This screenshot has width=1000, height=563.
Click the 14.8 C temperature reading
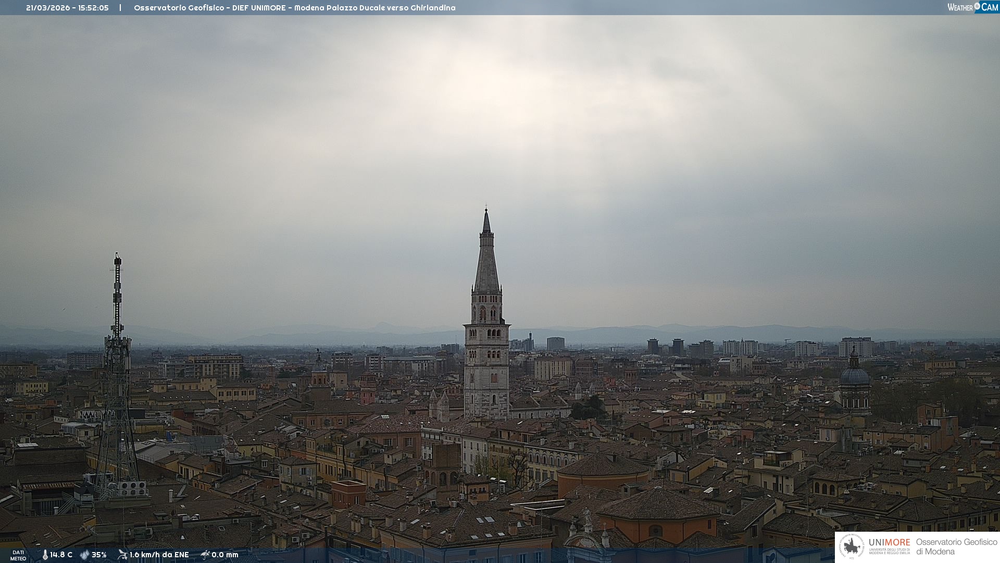pyautogui.click(x=61, y=555)
